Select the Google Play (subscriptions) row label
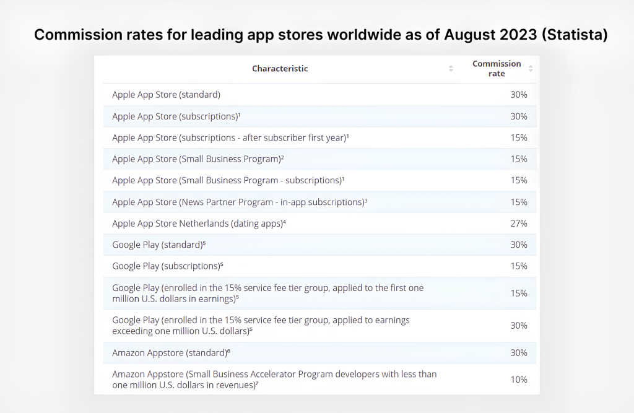The width and height of the screenshot is (634, 413). click(x=168, y=266)
